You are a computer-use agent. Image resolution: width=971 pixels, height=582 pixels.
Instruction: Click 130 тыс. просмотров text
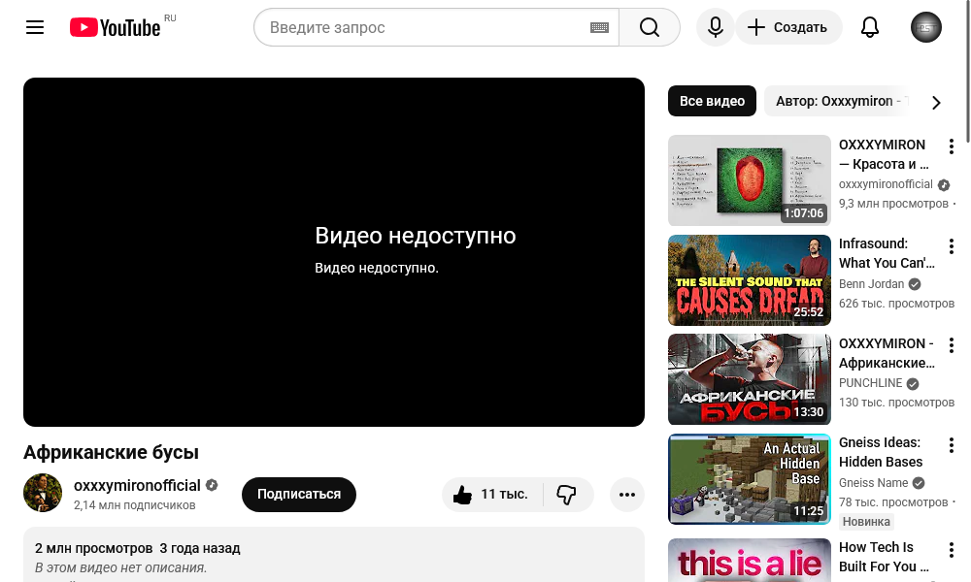click(x=896, y=402)
